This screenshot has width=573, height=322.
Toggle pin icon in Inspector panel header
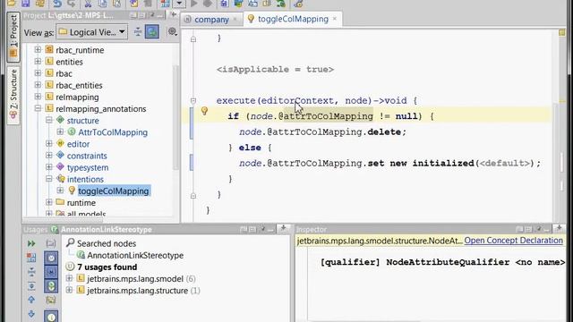tap(538, 229)
